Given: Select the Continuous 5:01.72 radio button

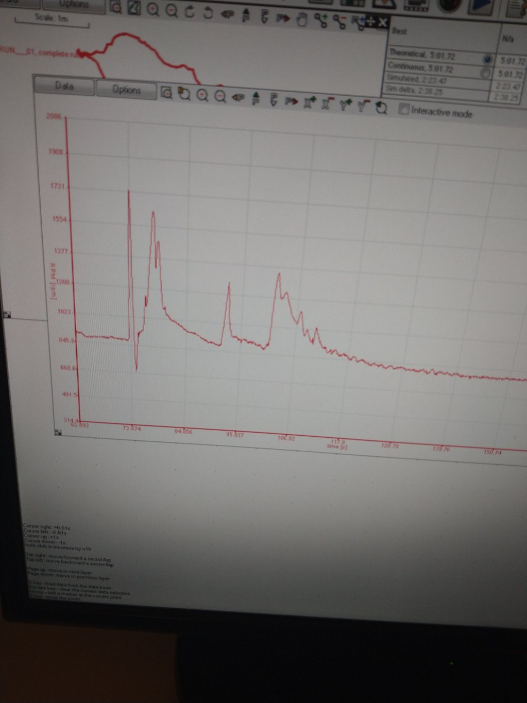Looking at the screenshot, I should click(485, 73).
